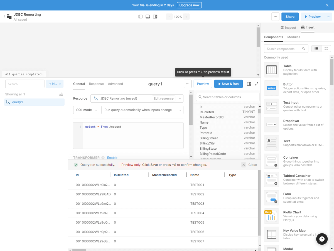The width and height of the screenshot is (334, 251).
Task: Switch to the Inspect tab
Action: coord(288,28)
